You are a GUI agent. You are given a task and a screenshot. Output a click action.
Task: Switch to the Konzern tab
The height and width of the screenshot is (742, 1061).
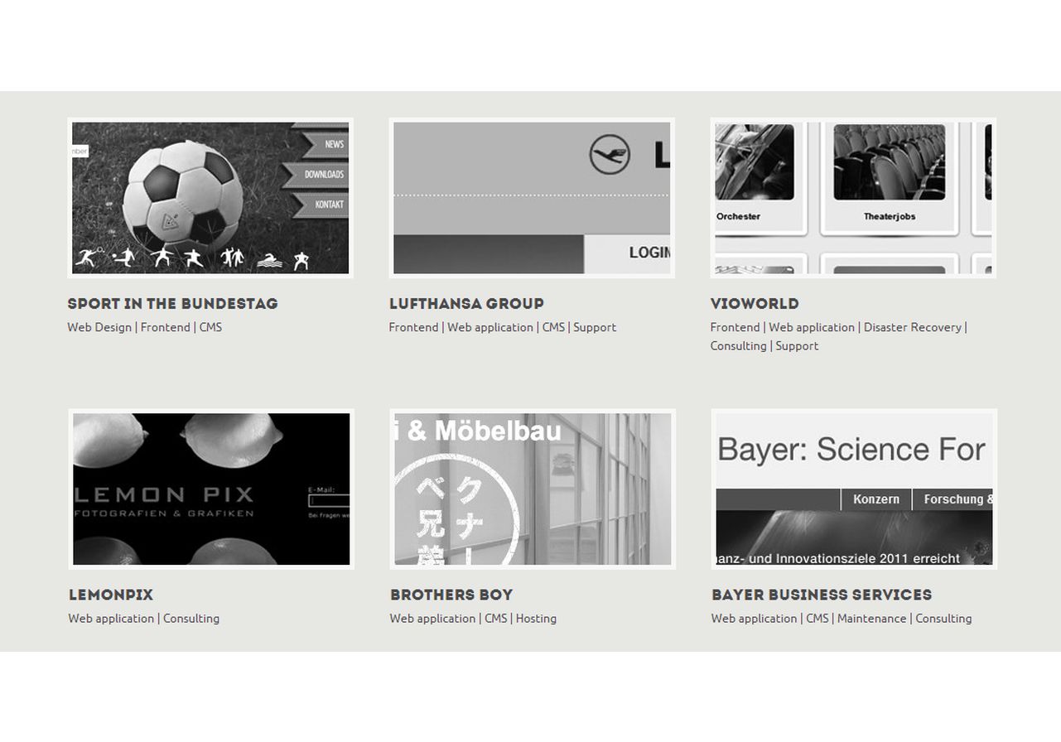click(x=875, y=499)
